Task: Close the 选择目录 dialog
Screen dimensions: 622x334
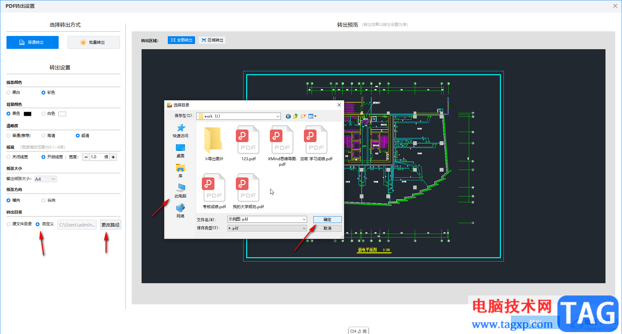Action: pos(339,105)
